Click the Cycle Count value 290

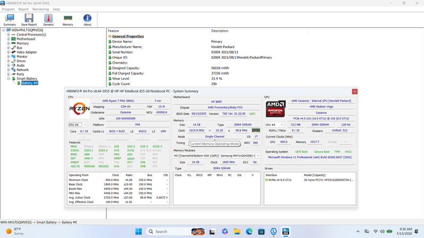(x=214, y=84)
